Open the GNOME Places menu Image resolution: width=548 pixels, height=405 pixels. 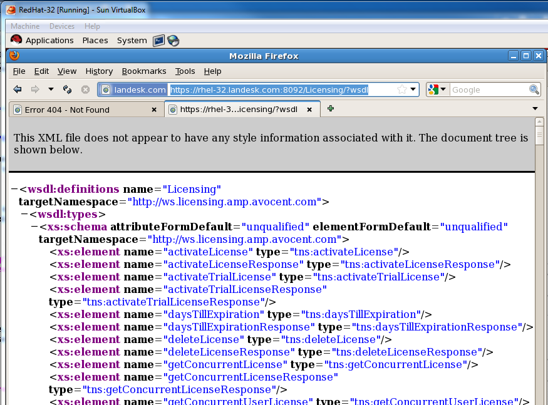95,41
